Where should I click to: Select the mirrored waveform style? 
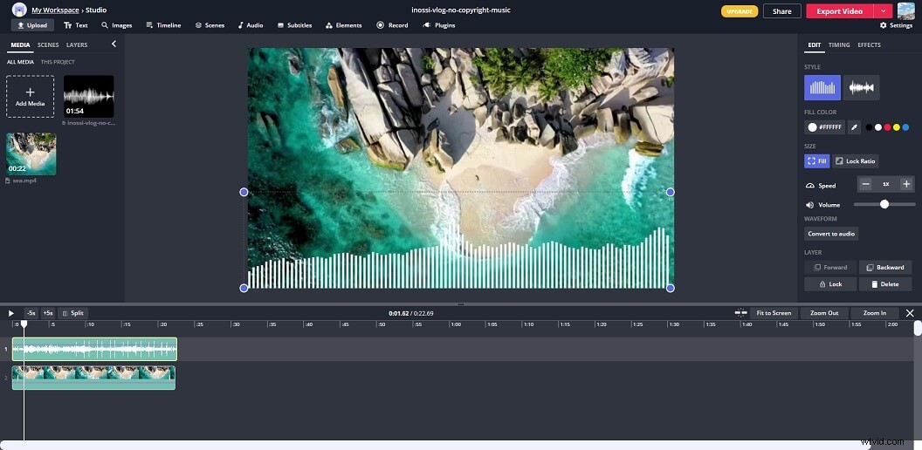click(862, 87)
